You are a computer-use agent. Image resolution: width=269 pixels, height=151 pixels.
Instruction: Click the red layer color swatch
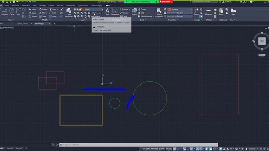click(83, 9)
